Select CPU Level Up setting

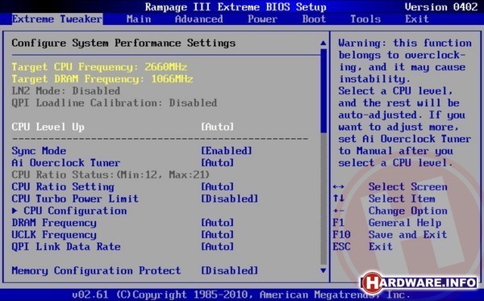(x=48, y=127)
